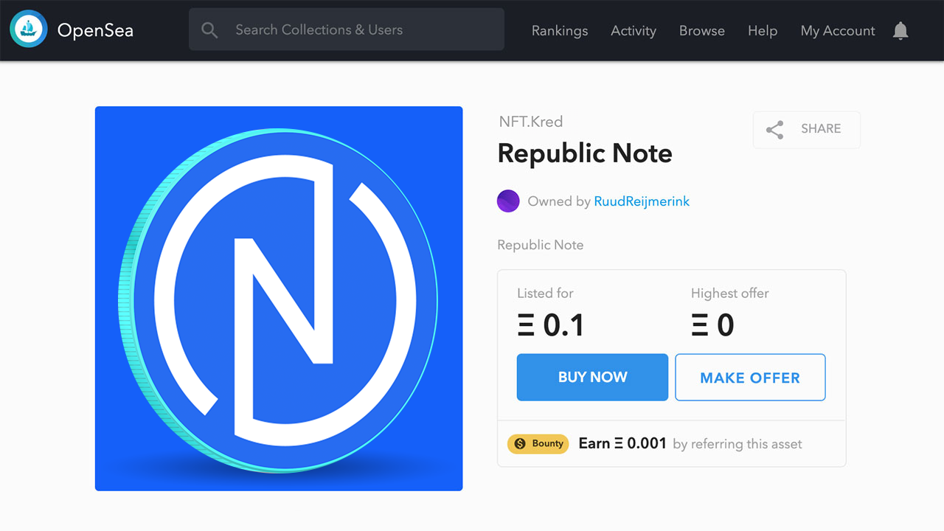Click the Republic Note title heading
944x531 pixels.
pos(585,153)
